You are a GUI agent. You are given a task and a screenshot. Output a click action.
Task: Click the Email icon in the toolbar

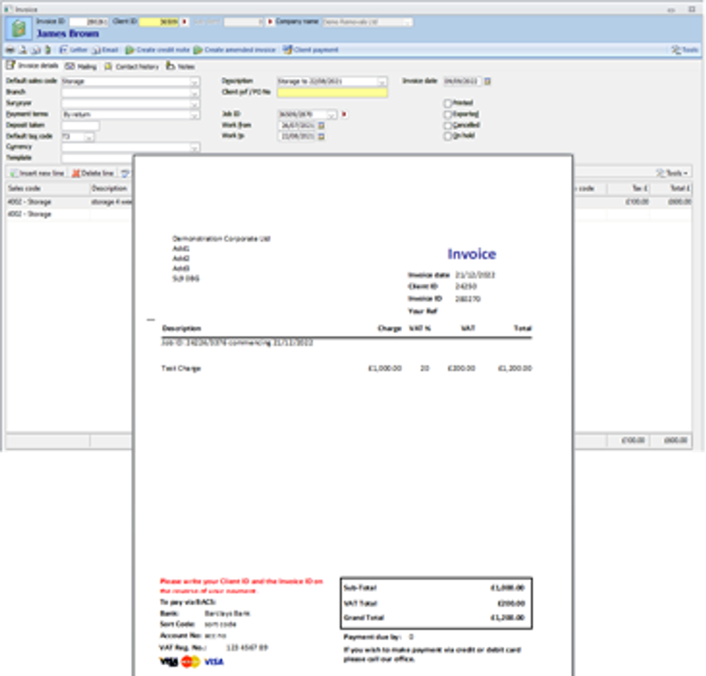96,50
